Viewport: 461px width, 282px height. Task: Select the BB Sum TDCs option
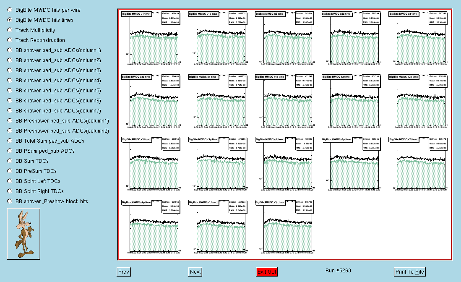10,161
